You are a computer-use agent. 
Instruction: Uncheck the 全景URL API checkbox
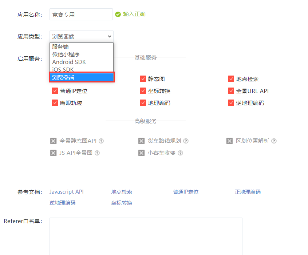click(x=231, y=91)
